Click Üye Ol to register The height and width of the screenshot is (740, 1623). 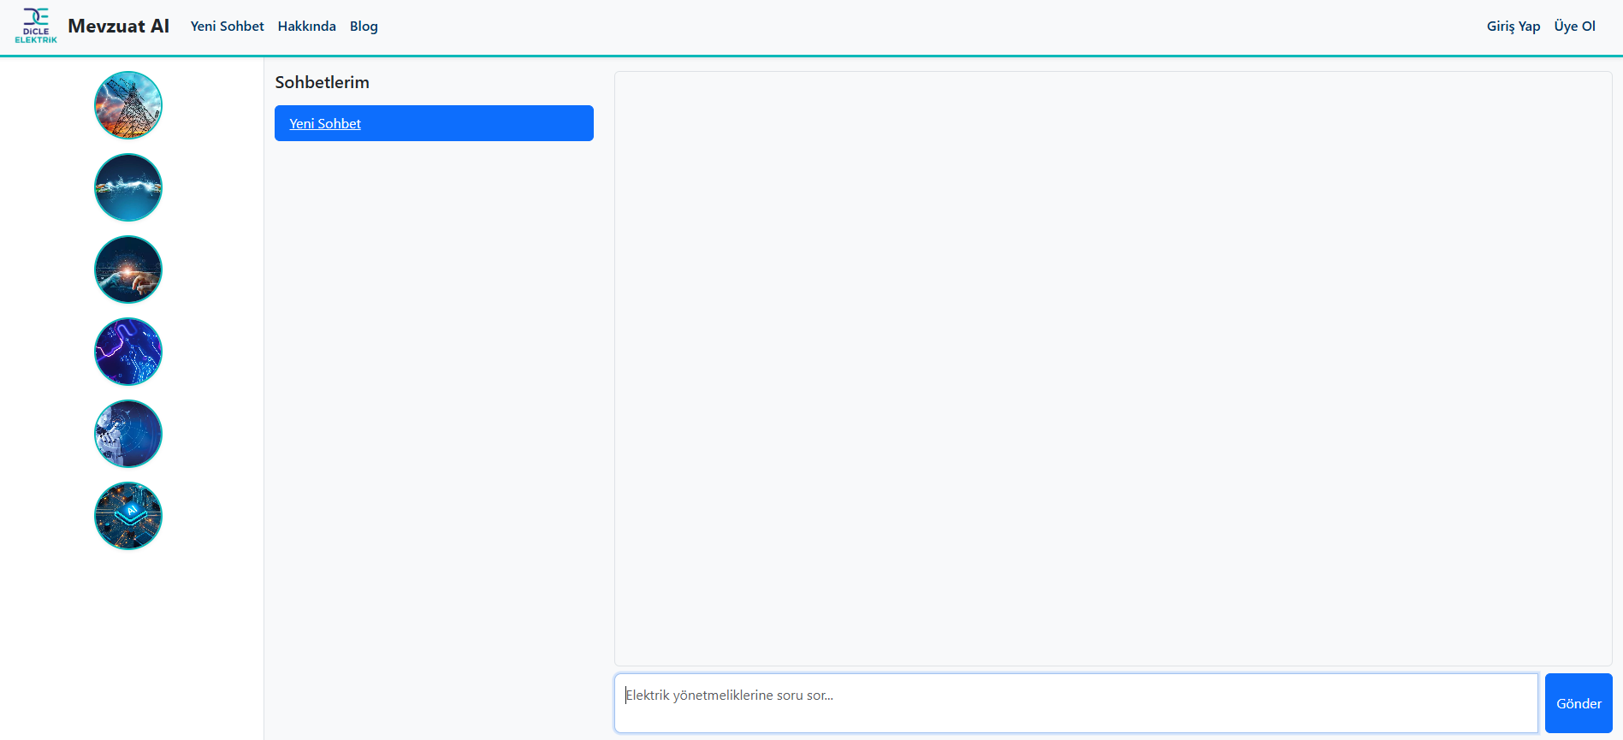pos(1574,27)
